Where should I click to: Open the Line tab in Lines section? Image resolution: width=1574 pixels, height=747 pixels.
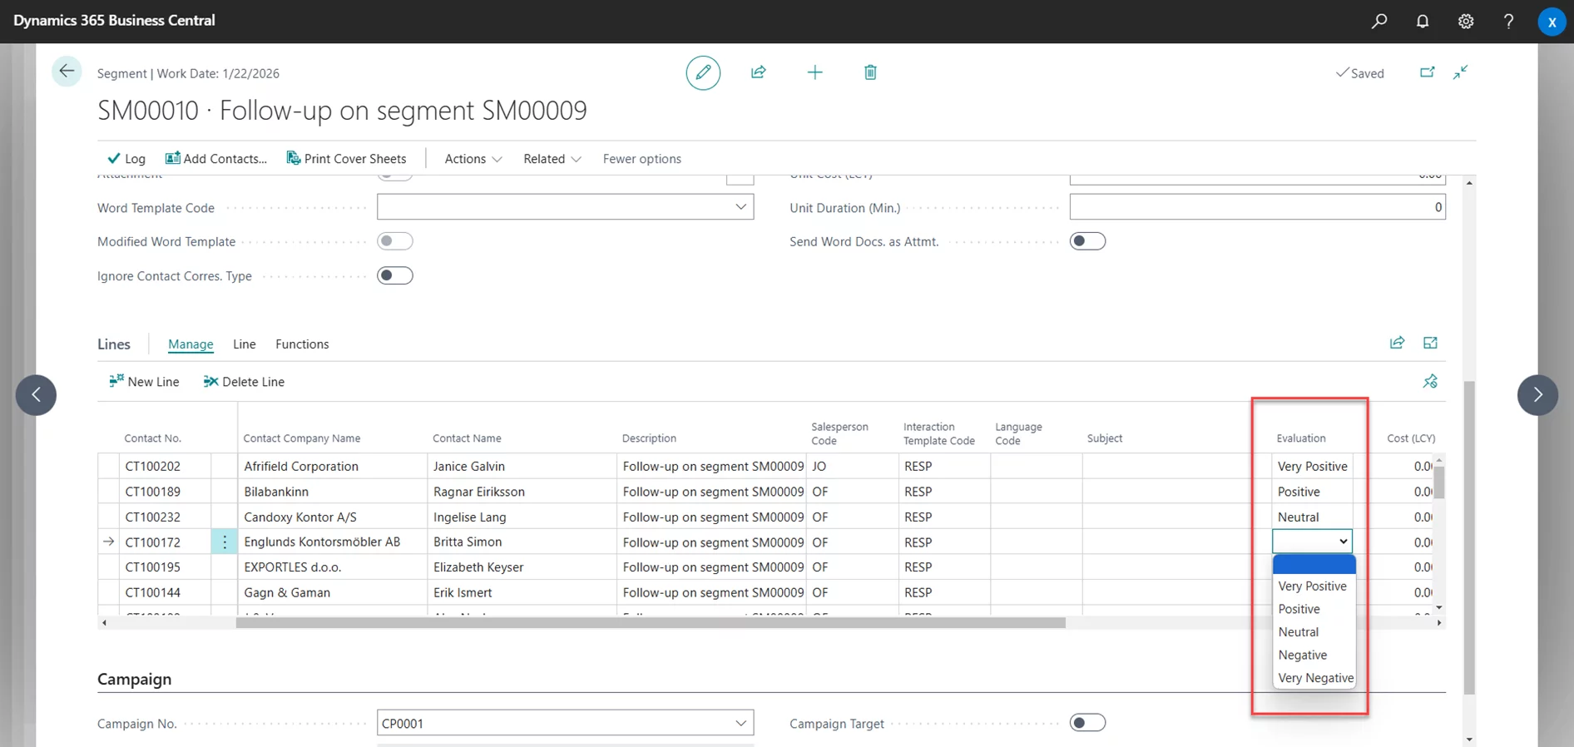(x=244, y=344)
